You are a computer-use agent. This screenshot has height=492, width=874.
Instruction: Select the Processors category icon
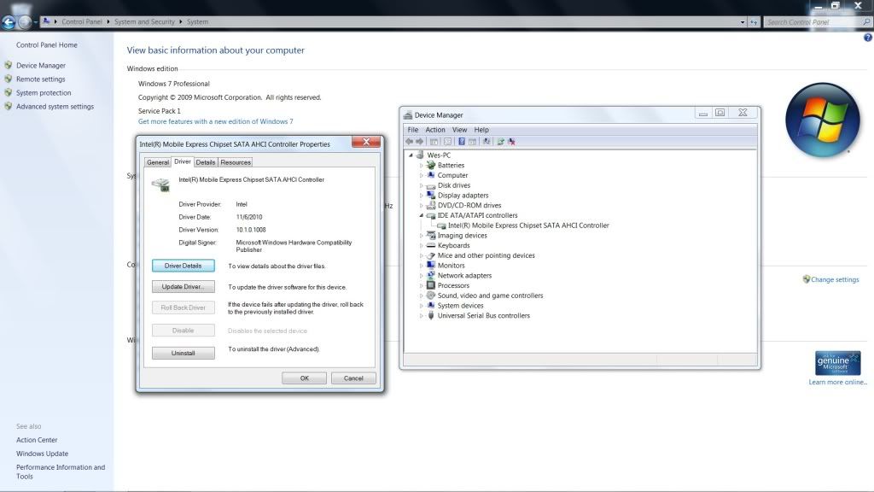click(x=431, y=285)
